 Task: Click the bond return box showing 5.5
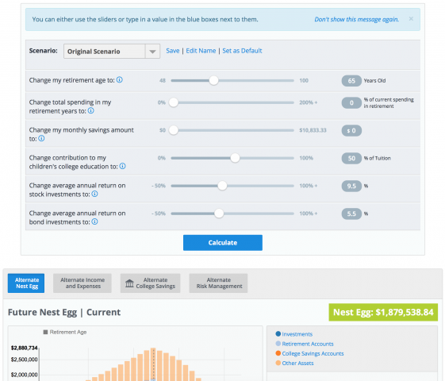351,214
